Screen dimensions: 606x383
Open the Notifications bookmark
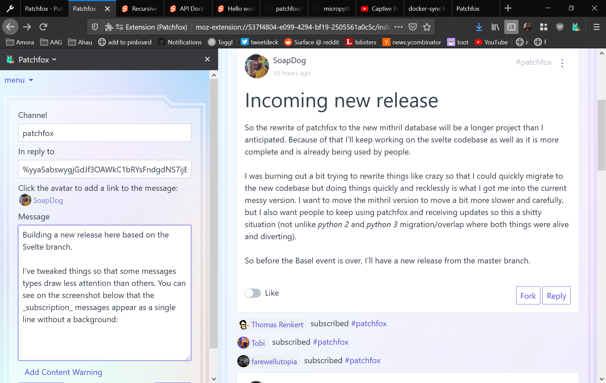coord(180,42)
